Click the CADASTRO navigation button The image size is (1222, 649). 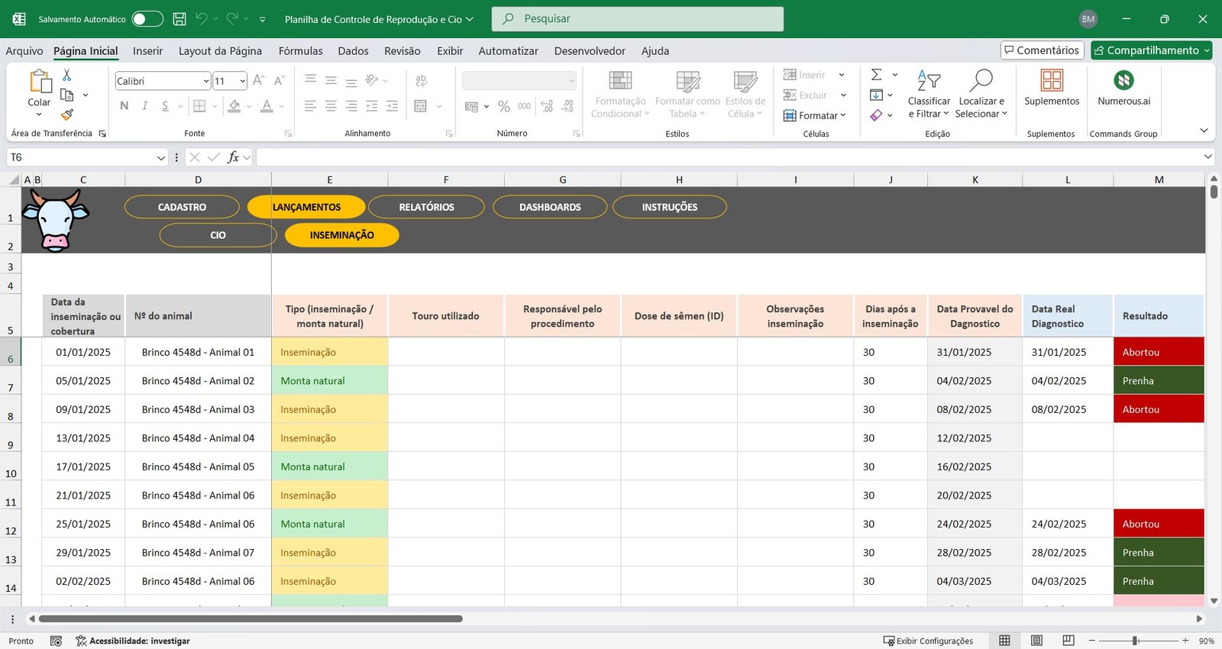pyautogui.click(x=182, y=207)
